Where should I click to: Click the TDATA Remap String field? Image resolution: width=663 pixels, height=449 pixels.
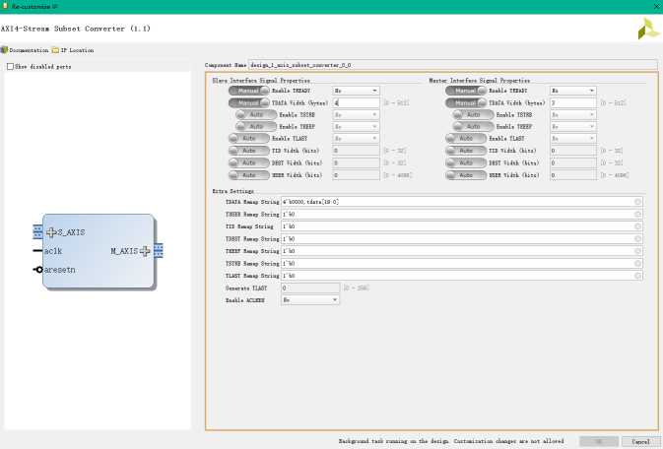tap(462, 202)
